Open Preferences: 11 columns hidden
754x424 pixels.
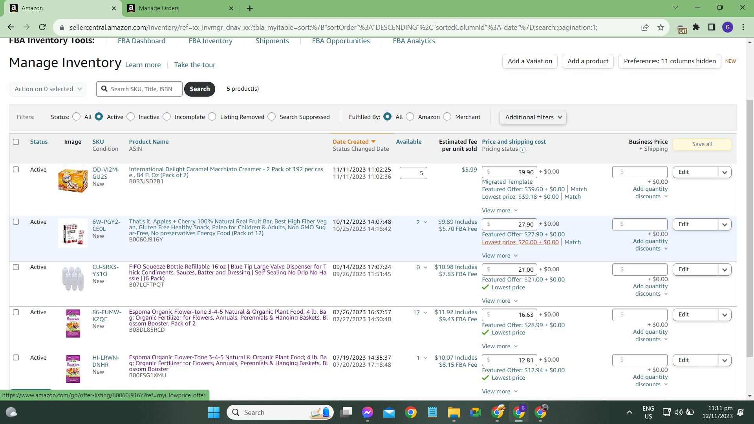coord(670,61)
